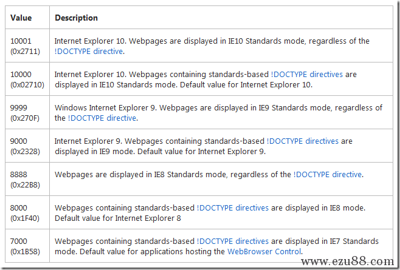Select the 8000 (0x1F40) value cell
The height and width of the screenshot is (270, 400).
tap(27, 212)
